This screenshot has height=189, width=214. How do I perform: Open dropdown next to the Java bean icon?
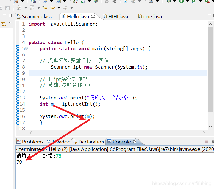click(x=22, y=1)
